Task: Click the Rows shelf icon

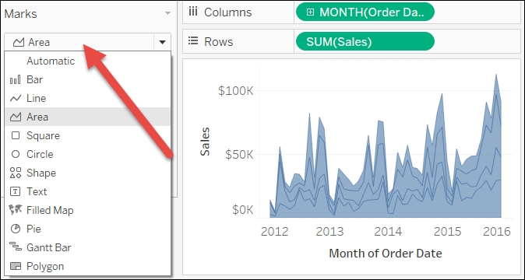Action: [193, 41]
